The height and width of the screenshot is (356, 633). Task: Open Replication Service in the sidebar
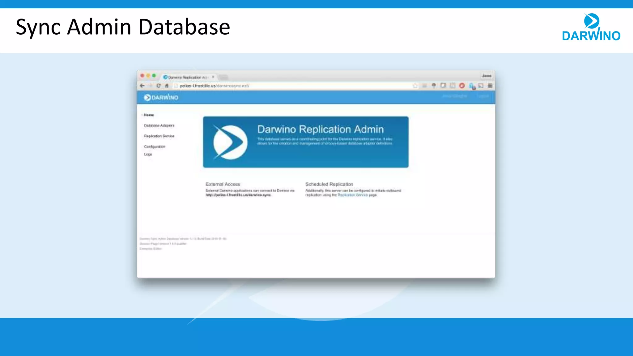[x=159, y=136]
